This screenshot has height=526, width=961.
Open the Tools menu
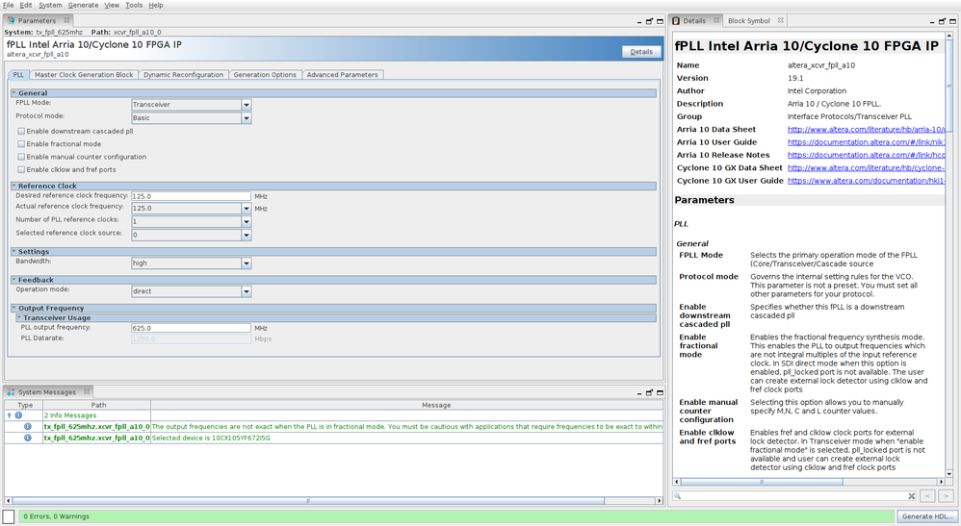coord(134,5)
